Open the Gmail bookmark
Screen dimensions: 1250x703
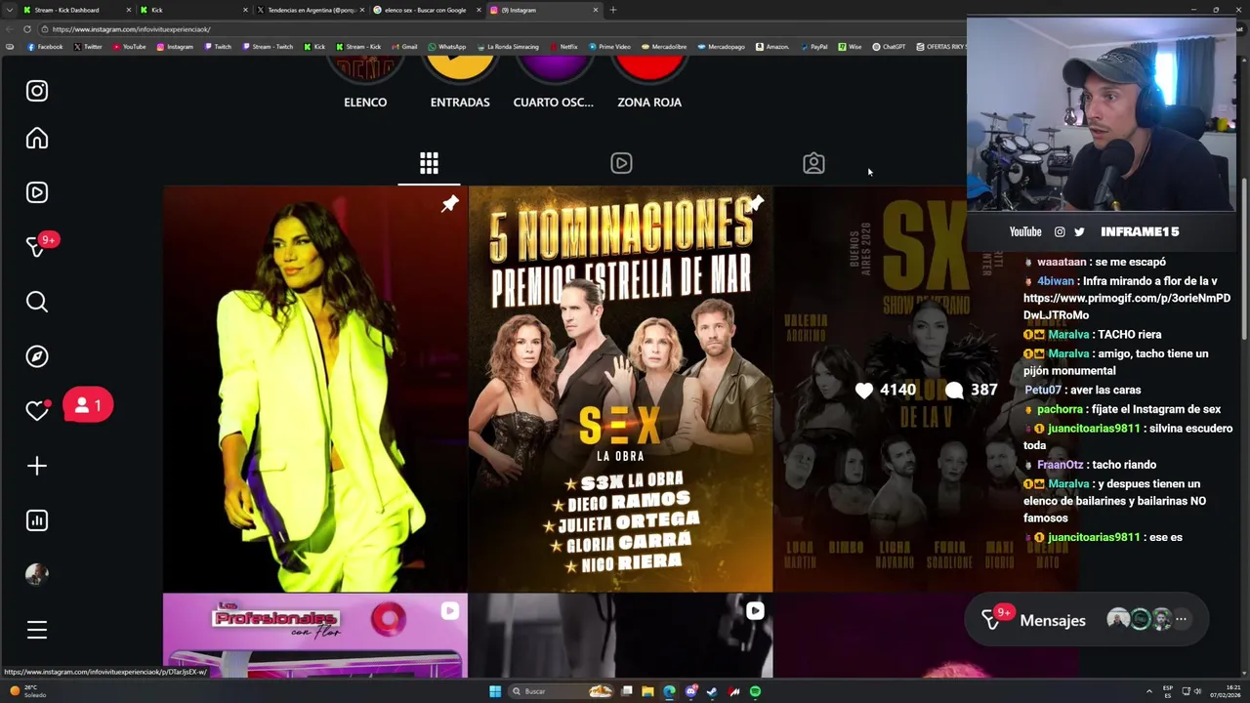tap(403, 47)
